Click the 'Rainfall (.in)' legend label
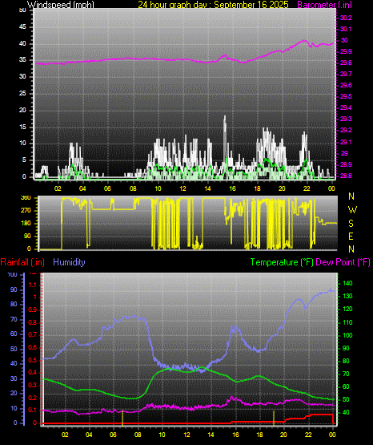Screen dimensions: 373x445 tap(22, 262)
